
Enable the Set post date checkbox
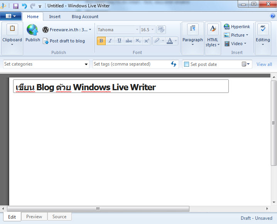click(x=186, y=64)
